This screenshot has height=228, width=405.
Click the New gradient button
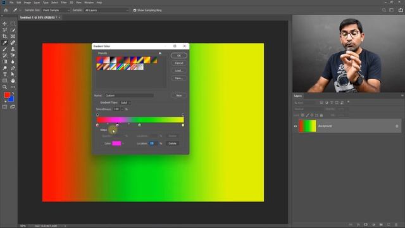[178, 96]
